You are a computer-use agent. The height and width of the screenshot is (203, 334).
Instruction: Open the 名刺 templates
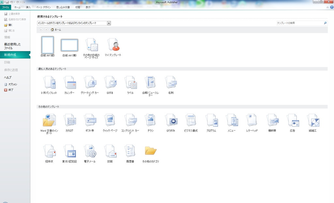[x=171, y=85]
